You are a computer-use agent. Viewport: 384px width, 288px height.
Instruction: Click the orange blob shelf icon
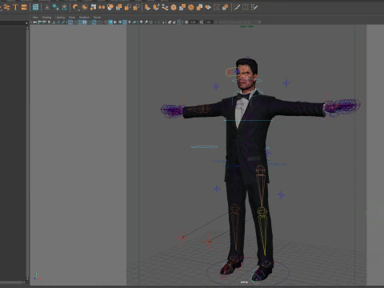point(110,7)
